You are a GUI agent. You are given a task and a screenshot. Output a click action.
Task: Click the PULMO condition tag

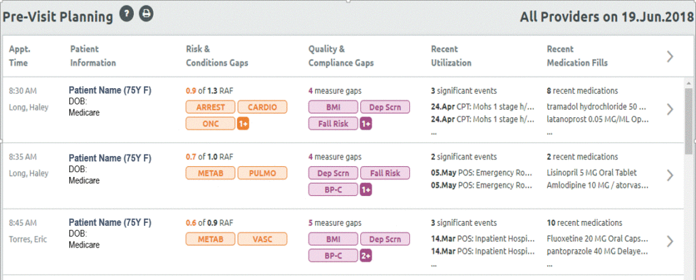(x=262, y=173)
